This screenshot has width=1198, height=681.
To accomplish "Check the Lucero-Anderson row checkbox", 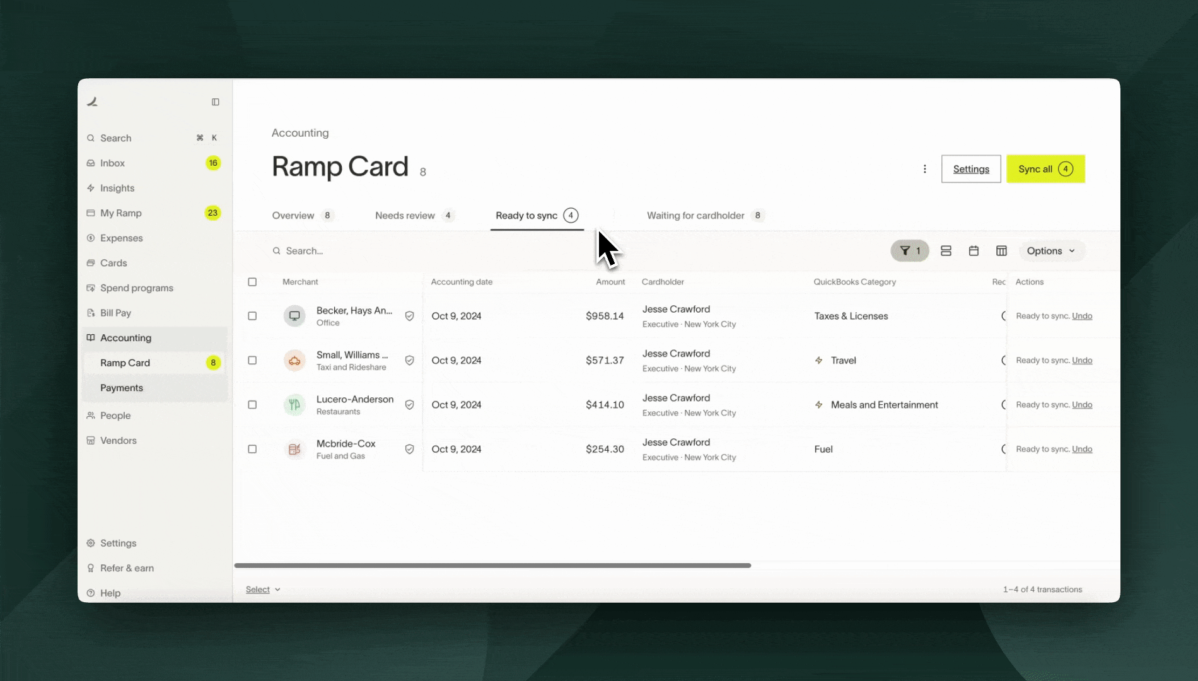I will coord(252,405).
